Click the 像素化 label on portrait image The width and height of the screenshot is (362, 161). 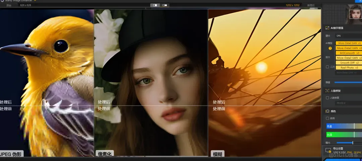pos(105,154)
